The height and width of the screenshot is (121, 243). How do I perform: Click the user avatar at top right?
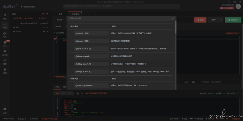click(x=238, y=6)
